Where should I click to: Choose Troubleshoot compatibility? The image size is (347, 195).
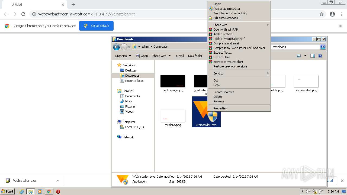click(x=239, y=13)
